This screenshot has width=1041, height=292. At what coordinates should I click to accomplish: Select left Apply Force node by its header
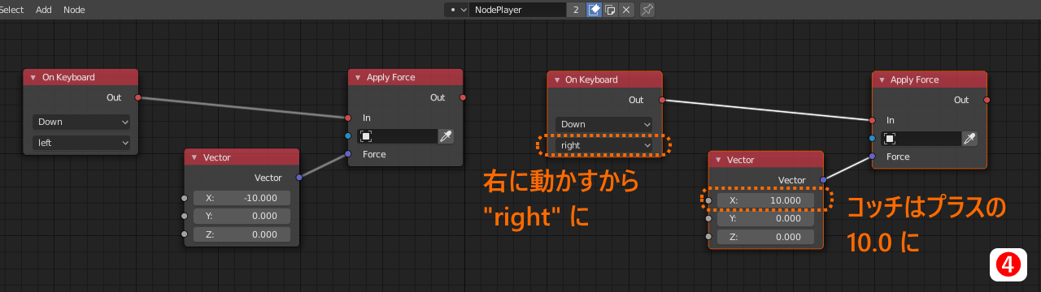[x=406, y=77]
